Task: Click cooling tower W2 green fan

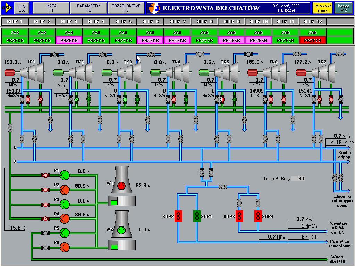Action: (x=121, y=230)
